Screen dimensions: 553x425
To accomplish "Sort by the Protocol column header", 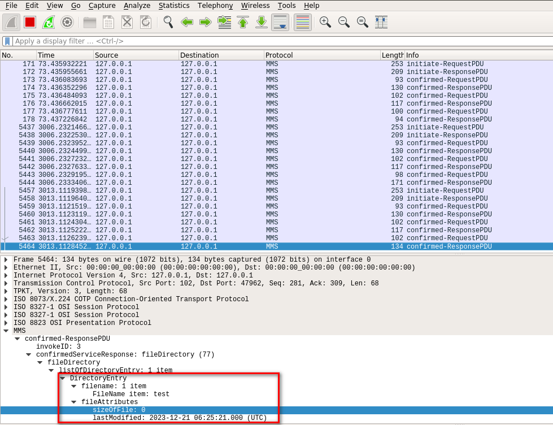I will click(323, 55).
